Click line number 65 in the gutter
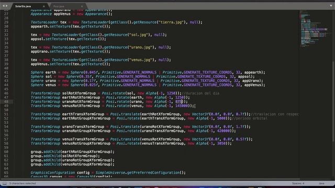This screenshot has height=188, width=335. click(6, 173)
